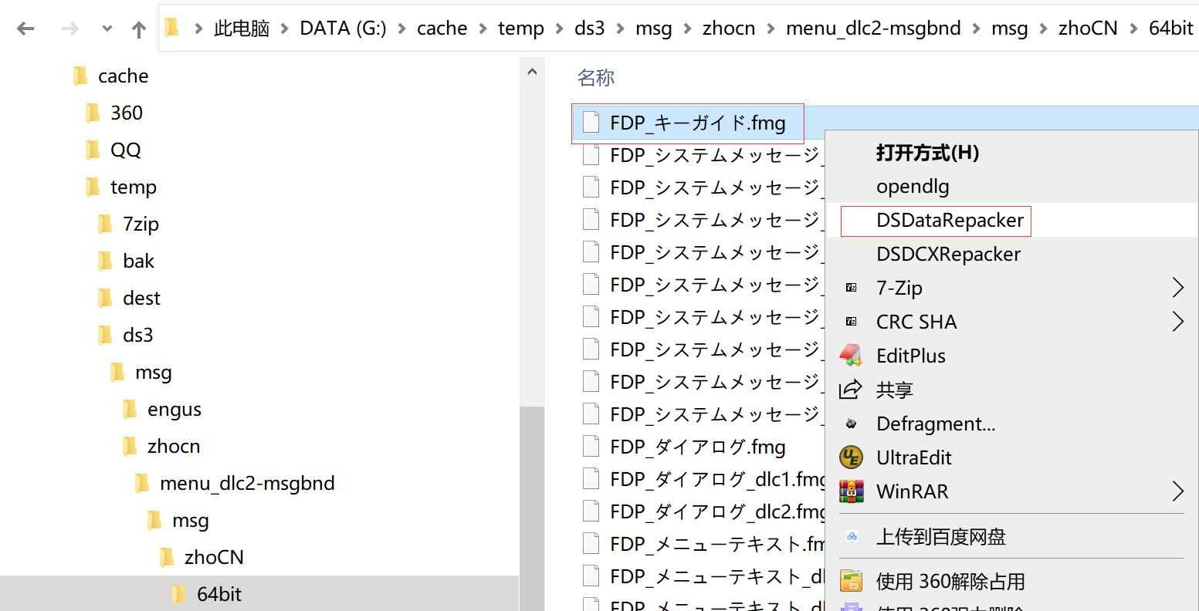Click the DATA (G:) breadcrumb

coord(343,29)
